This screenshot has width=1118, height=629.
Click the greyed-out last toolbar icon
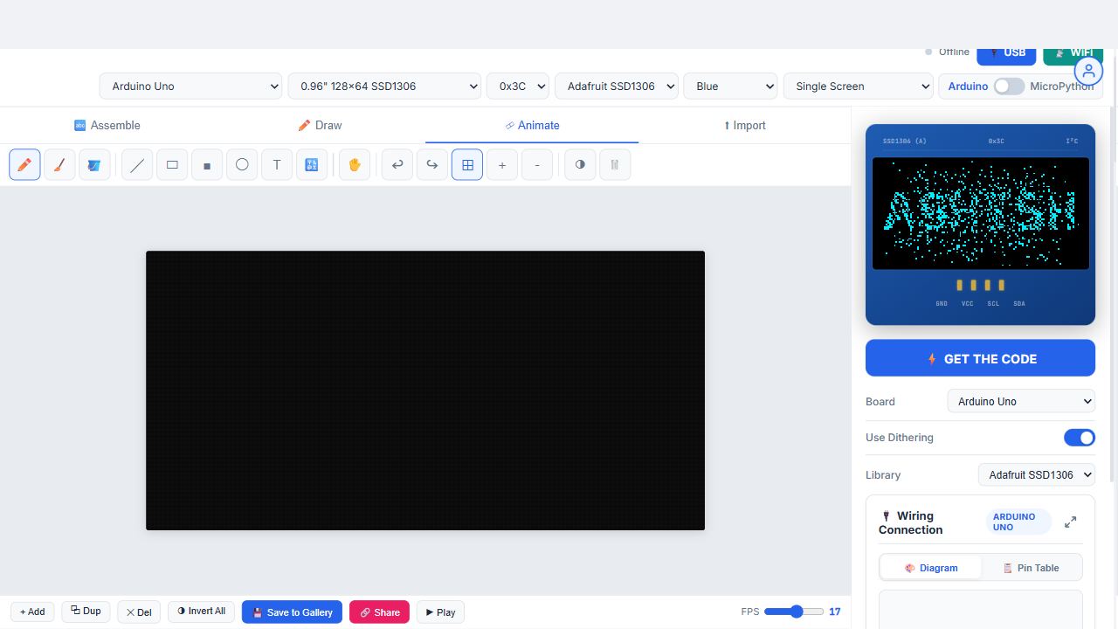pos(615,164)
